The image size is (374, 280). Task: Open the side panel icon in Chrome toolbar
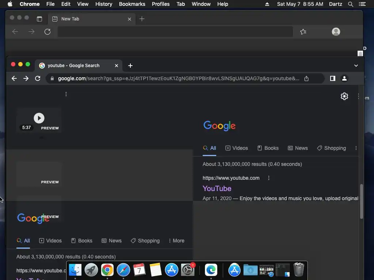click(x=332, y=78)
